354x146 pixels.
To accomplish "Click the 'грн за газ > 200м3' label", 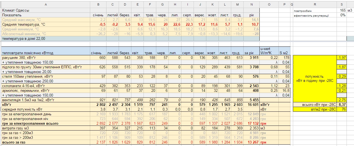I will [x=46, y=137].
